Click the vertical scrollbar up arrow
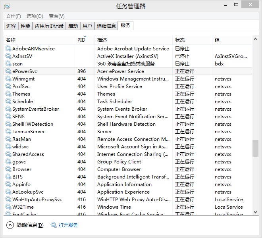262x238 pixels. (255, 39)
